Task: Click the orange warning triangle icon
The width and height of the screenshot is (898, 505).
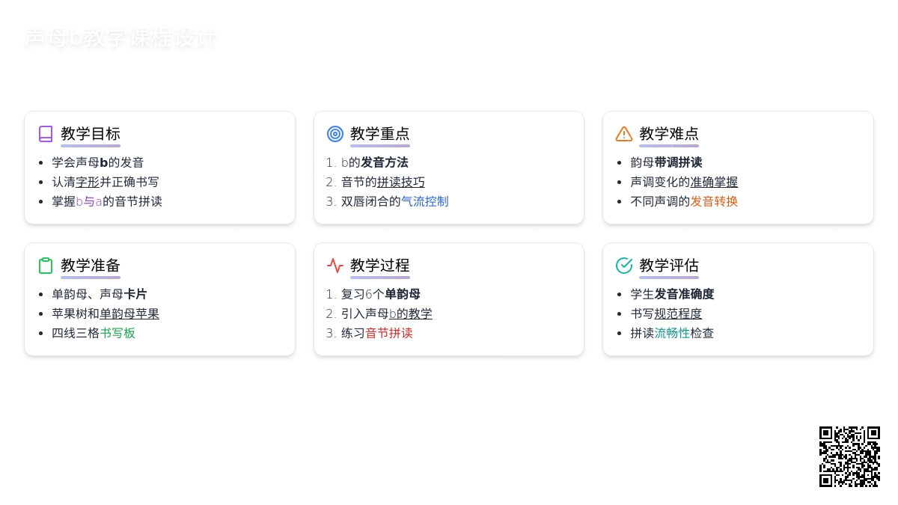Action: [x=624, y=134]
